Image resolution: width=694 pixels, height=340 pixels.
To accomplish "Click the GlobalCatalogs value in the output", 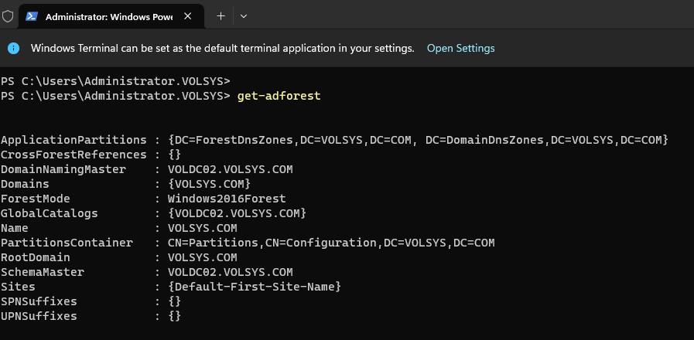I will (x=237, y=213).
